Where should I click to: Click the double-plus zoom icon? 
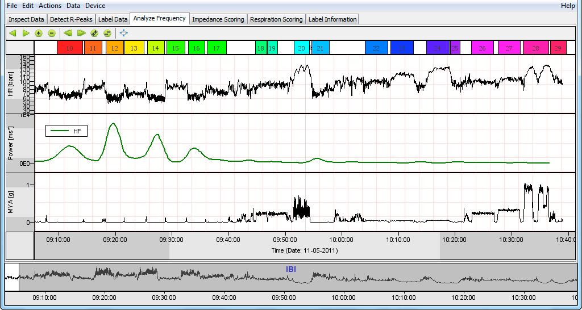tap(94, 33)
